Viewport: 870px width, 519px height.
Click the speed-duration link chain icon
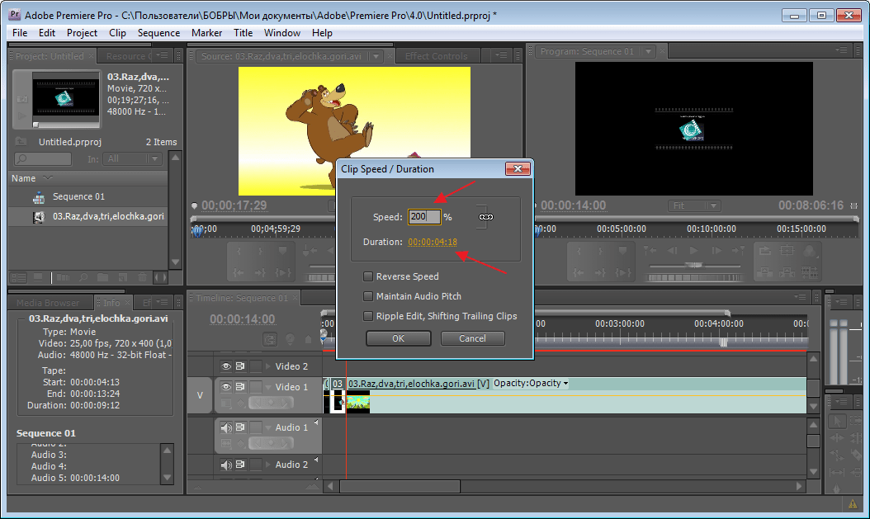486,216
